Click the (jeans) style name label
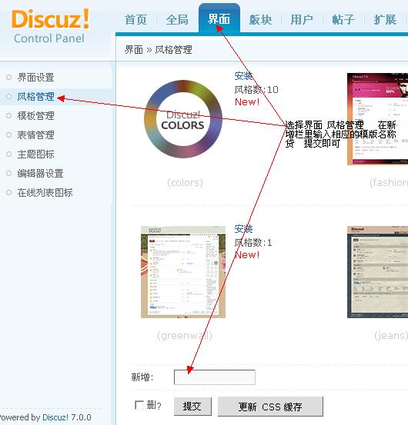This screenshot has width=408, height=425. [x=391, y=336]
